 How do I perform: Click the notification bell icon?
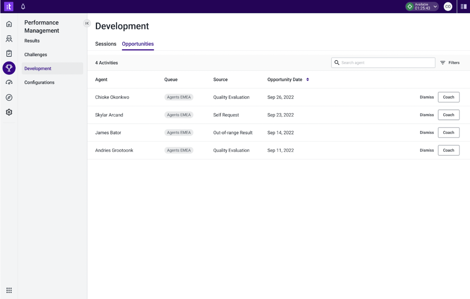click(23, 6)
